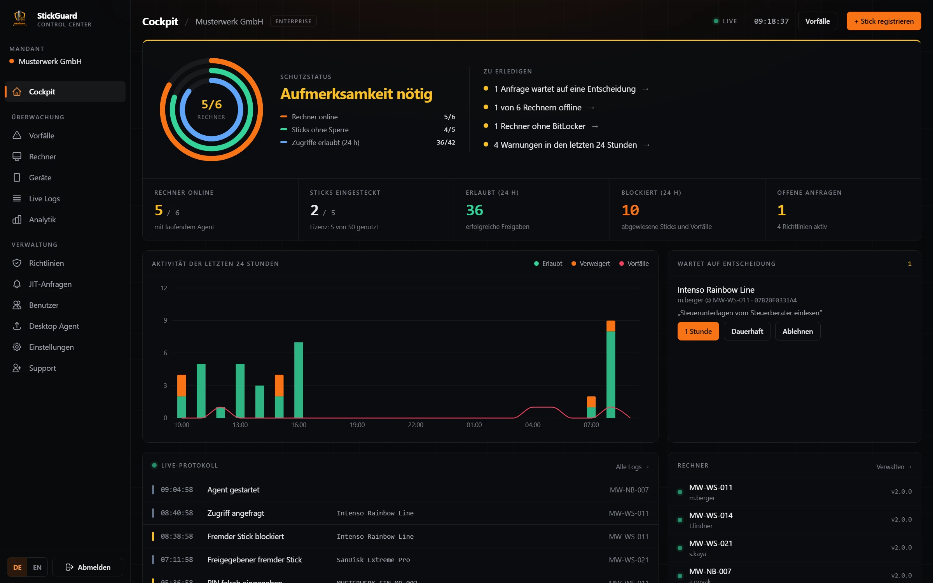Click the 'Fremder Stick blockiert' log entry
The width and height of the screenshot is (933, 583).
[400, 536]
